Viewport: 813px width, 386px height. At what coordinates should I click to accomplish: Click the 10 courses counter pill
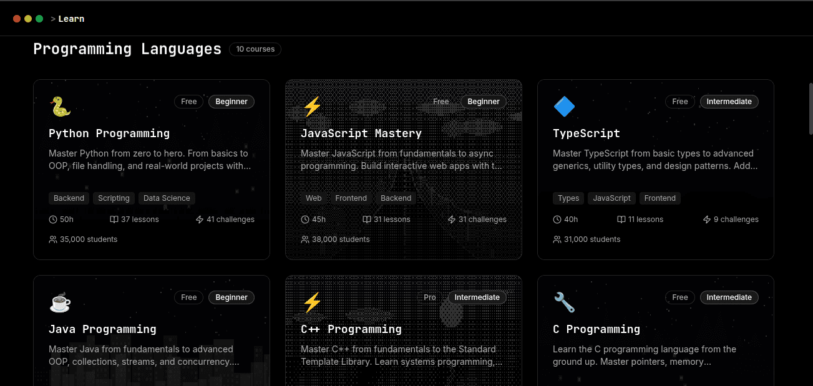[x=255, y=49]
